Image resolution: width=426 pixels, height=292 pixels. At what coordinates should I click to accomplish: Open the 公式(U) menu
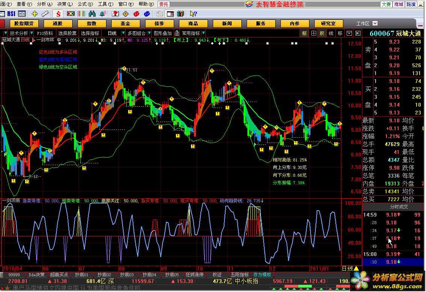point(85,4)
